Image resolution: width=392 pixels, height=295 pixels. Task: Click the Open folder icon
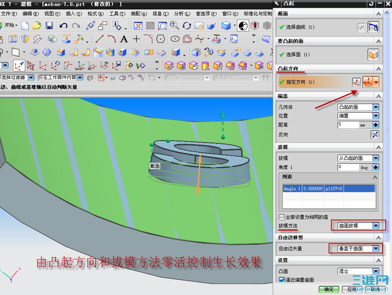(x=37, y=26)
